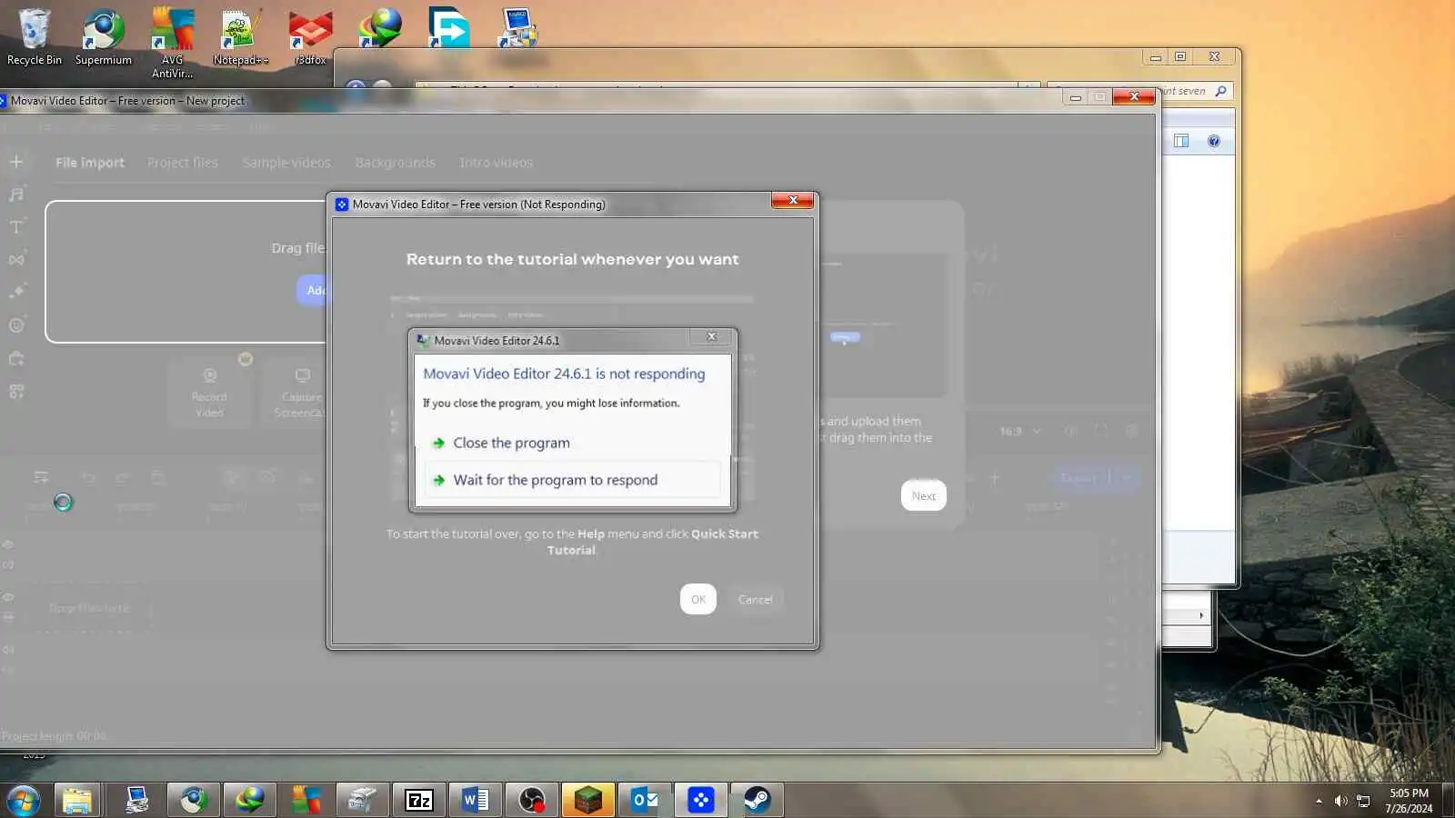This screenshot has height=818, width=1455.
Task: Open the Transitions bow-tie icon in sidebar
Action: pyautogui.click(x=16, y=260)
